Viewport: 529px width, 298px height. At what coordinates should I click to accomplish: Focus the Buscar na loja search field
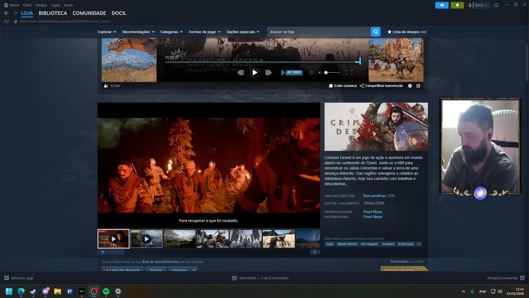319,32
